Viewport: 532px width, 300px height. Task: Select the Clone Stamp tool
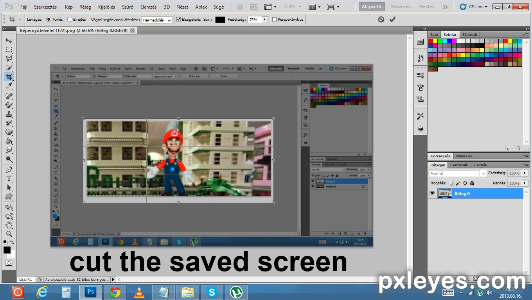(9, 114)
